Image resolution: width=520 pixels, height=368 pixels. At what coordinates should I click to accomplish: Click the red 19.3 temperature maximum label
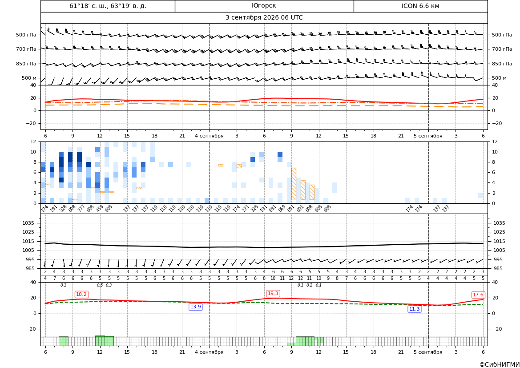point(273,293)
